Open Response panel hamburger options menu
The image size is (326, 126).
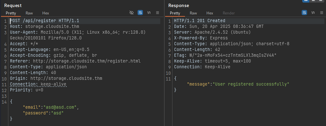pyautogui.click(x=322, y=13)
